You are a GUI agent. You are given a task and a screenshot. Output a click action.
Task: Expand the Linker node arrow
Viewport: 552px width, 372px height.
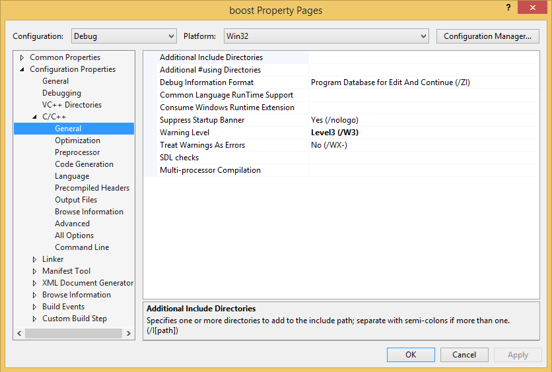click(34, 259)
